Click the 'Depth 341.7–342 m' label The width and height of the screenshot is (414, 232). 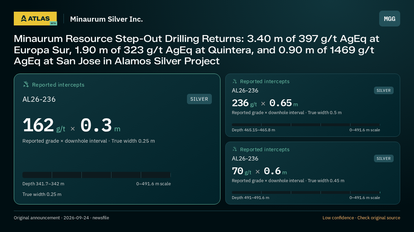click(x=43, y=184)
